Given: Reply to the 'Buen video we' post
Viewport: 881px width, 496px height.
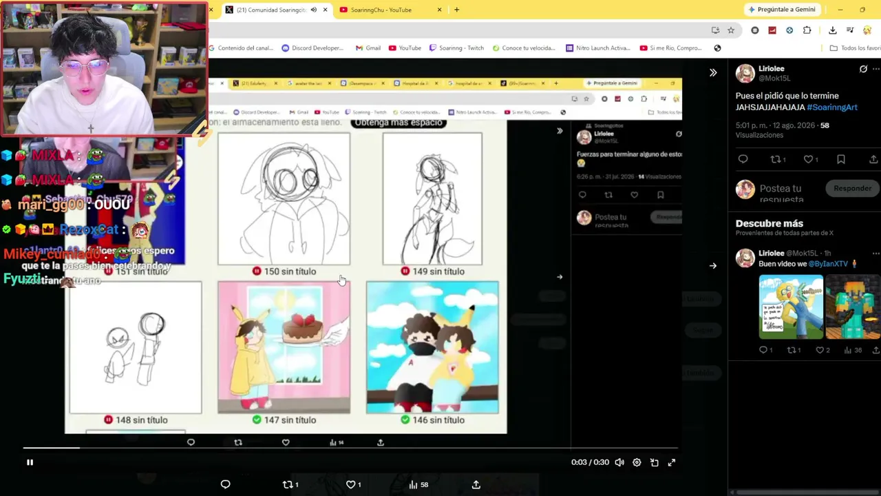Looking at the screenshot, I should (765, 350).
